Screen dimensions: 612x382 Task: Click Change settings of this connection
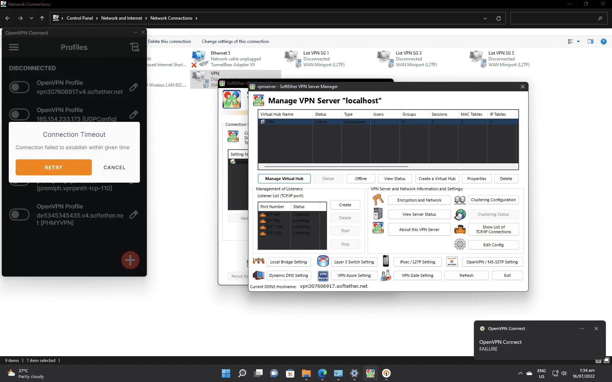235,41
